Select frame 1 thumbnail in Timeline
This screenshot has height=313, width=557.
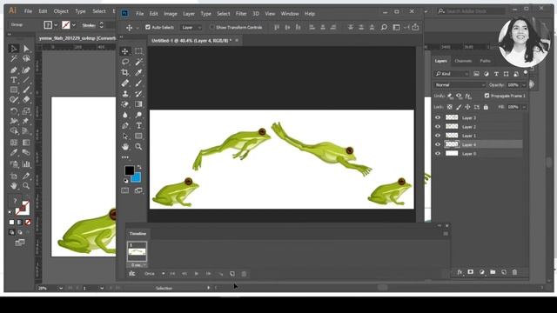tap(138, 251)
